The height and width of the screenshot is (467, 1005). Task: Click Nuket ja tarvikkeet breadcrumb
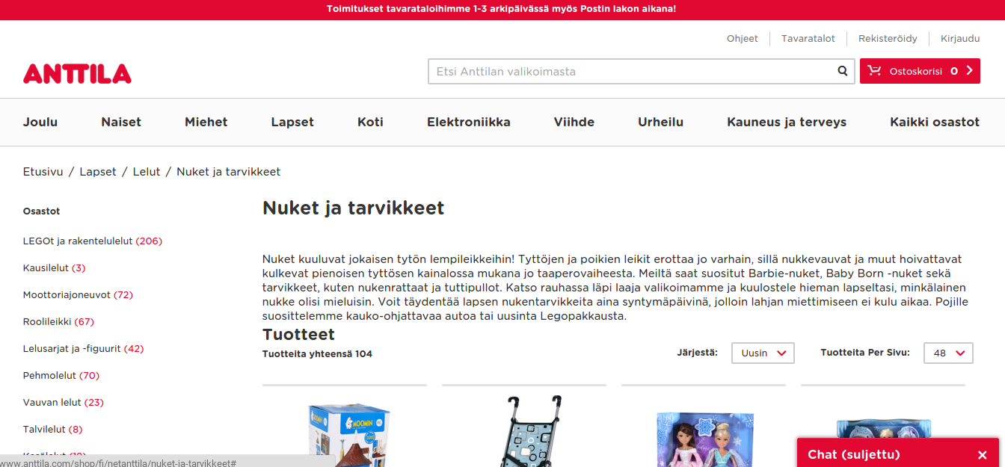(228, 172)
